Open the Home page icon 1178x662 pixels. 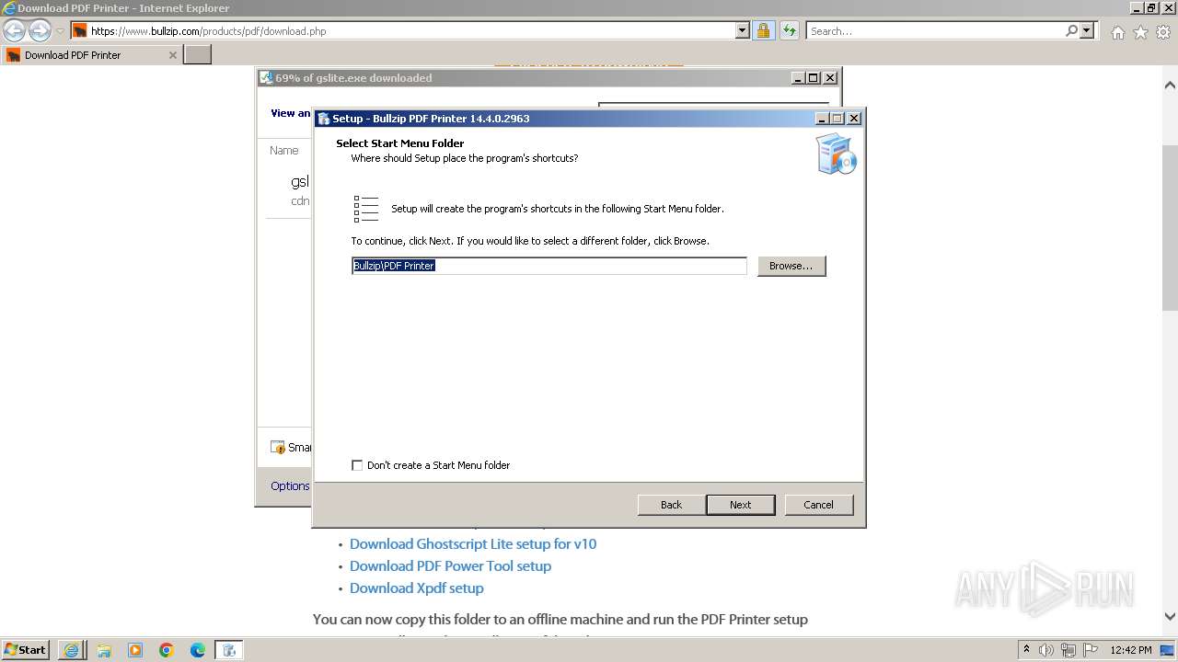pyautogui.click(x=1117, y=32)
